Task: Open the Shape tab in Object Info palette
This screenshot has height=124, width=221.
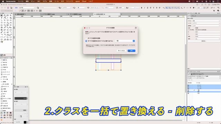Action: pos(189,16)
